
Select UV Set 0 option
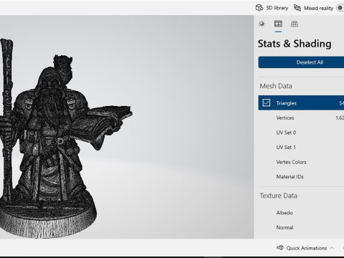point(301,133)
